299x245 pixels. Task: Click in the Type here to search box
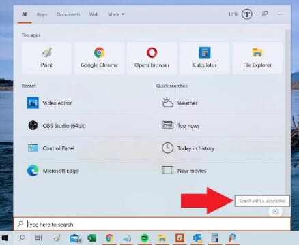coord(152,224)
